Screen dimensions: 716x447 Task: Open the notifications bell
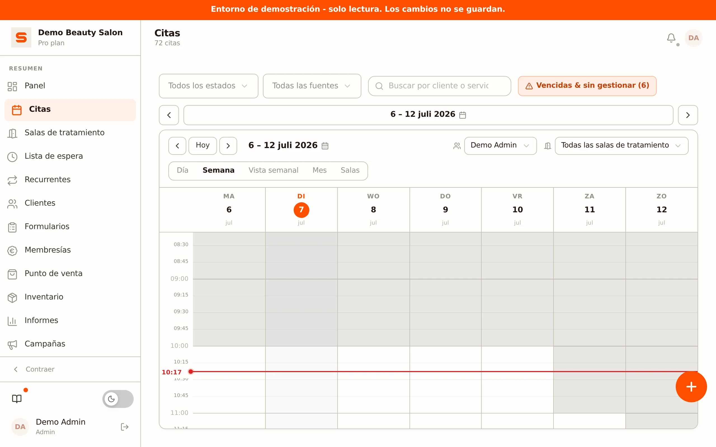pos(671,38)
